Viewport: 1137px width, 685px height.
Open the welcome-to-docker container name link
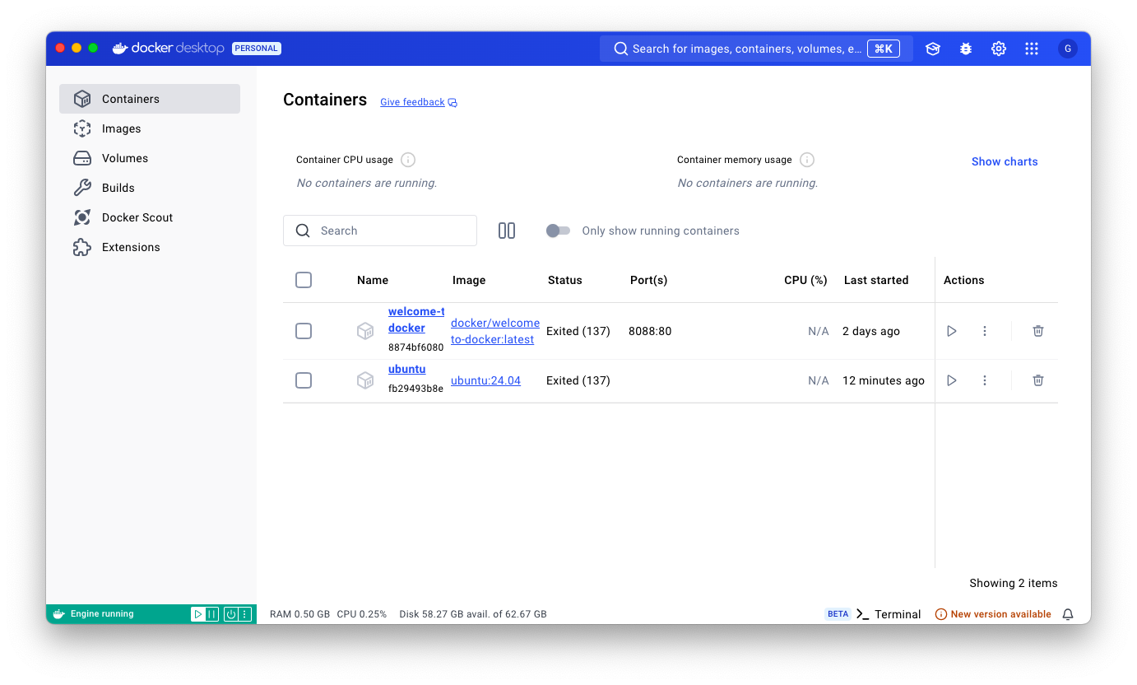(x=416, y=319)
